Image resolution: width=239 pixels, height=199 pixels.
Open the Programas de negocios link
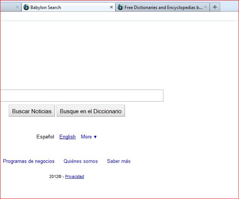point(29,161)
